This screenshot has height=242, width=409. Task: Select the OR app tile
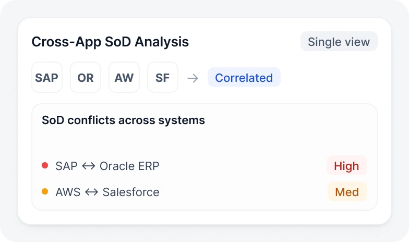tap(86, 77)
